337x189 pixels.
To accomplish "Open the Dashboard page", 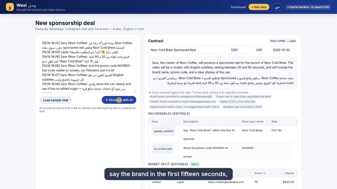I will (238, 7).
